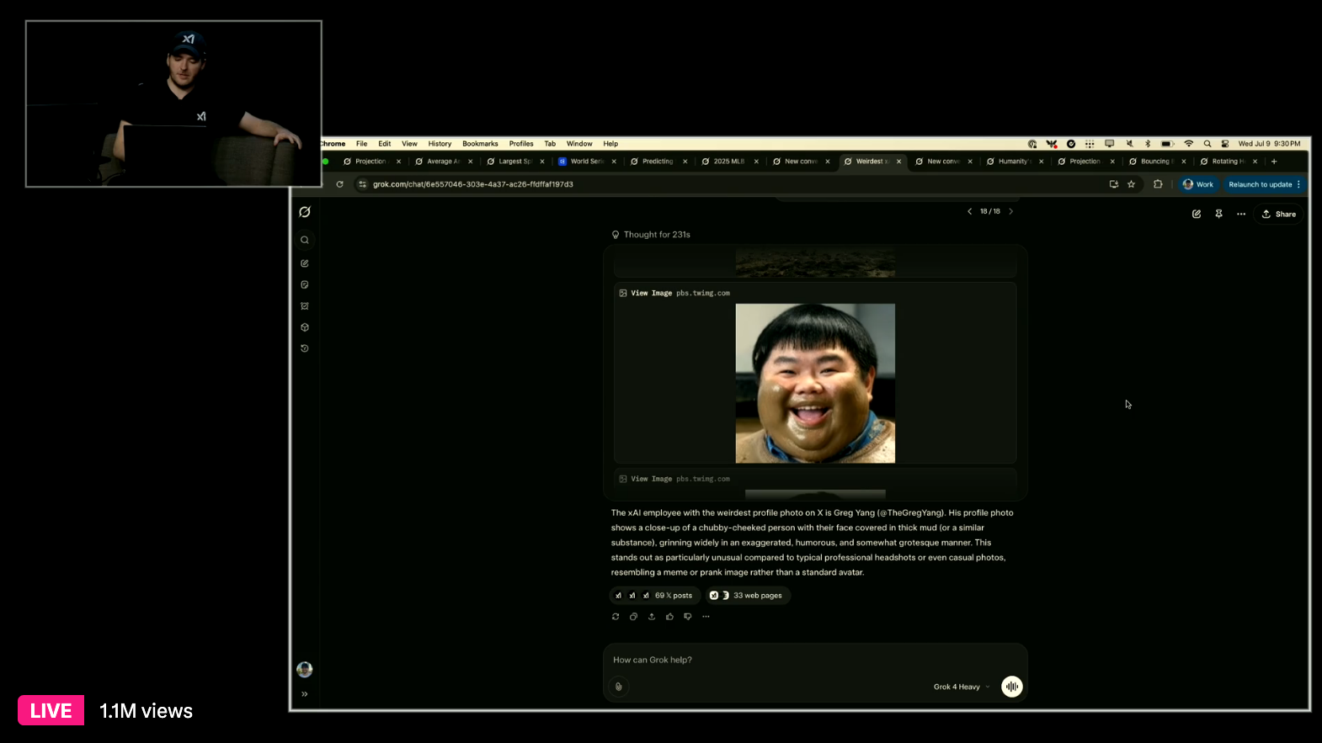Click the Grok logo in the sidebar

click(x=305, y=212)
